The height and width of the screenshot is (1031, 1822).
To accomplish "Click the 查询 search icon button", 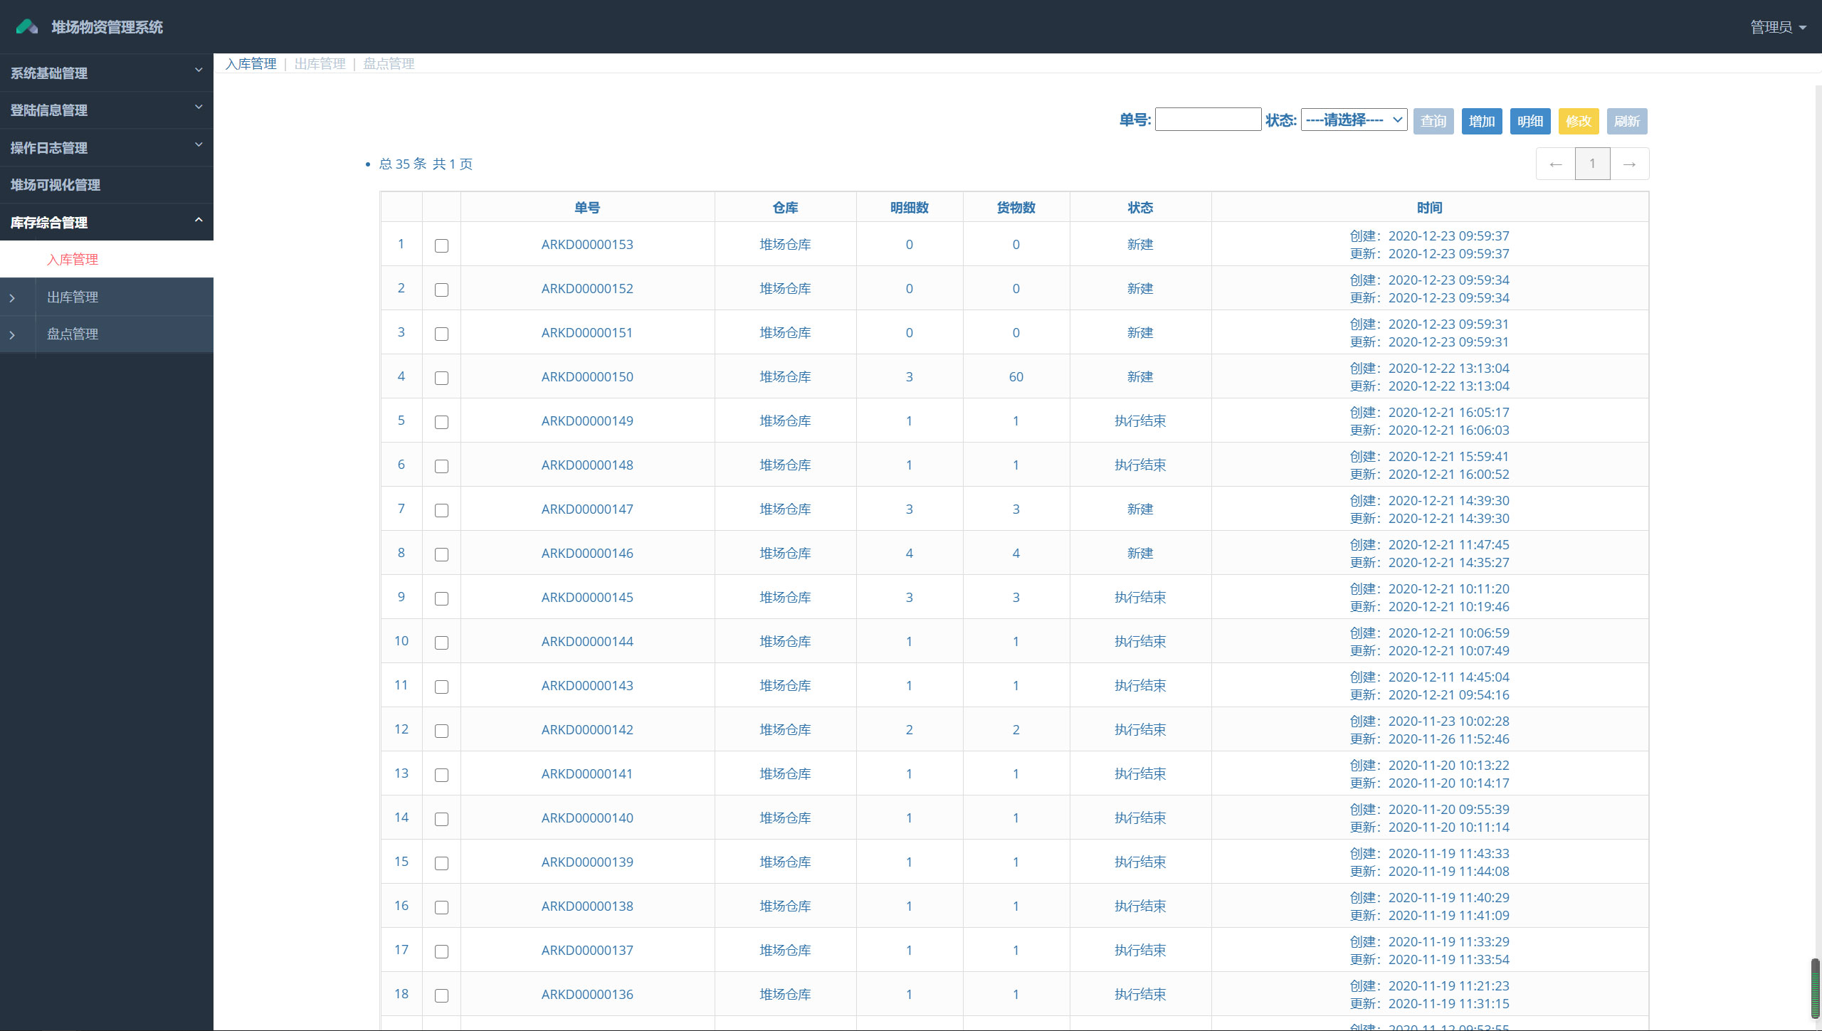I will pos(1433,122).
